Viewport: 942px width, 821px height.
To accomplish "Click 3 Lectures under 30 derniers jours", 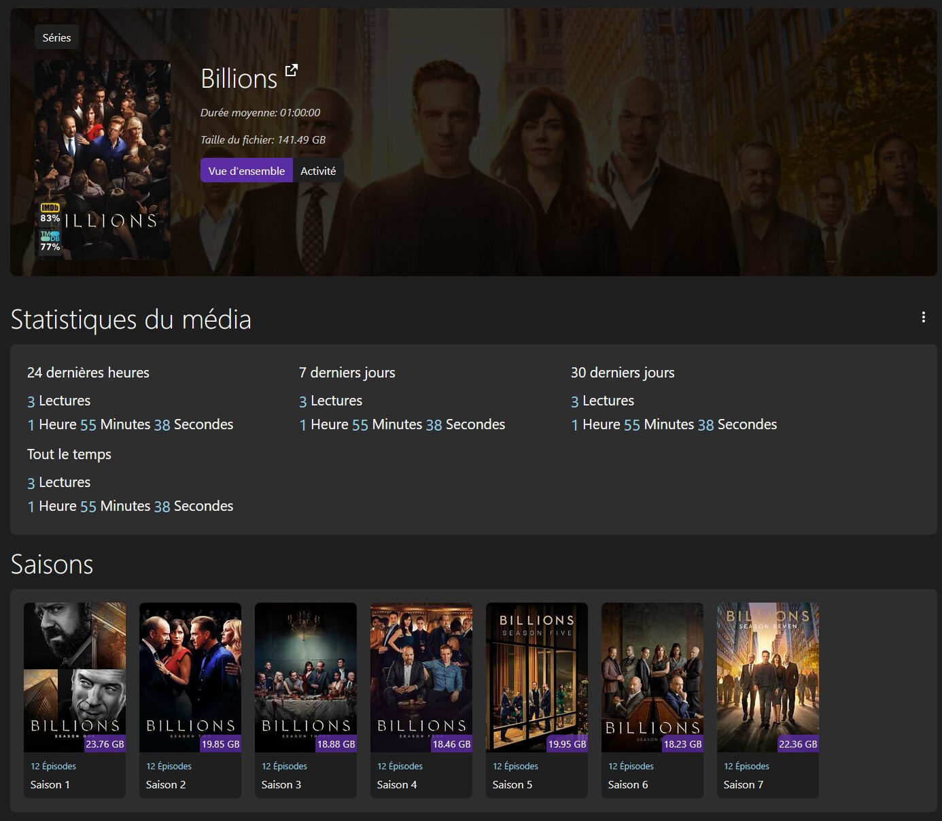I will [603, 401].
